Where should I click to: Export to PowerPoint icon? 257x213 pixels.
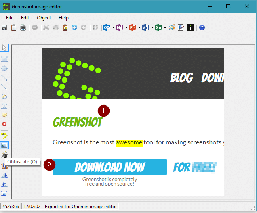133,27
